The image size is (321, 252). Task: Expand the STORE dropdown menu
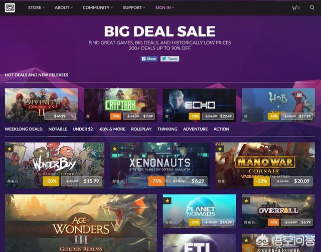tap(36, 7)
